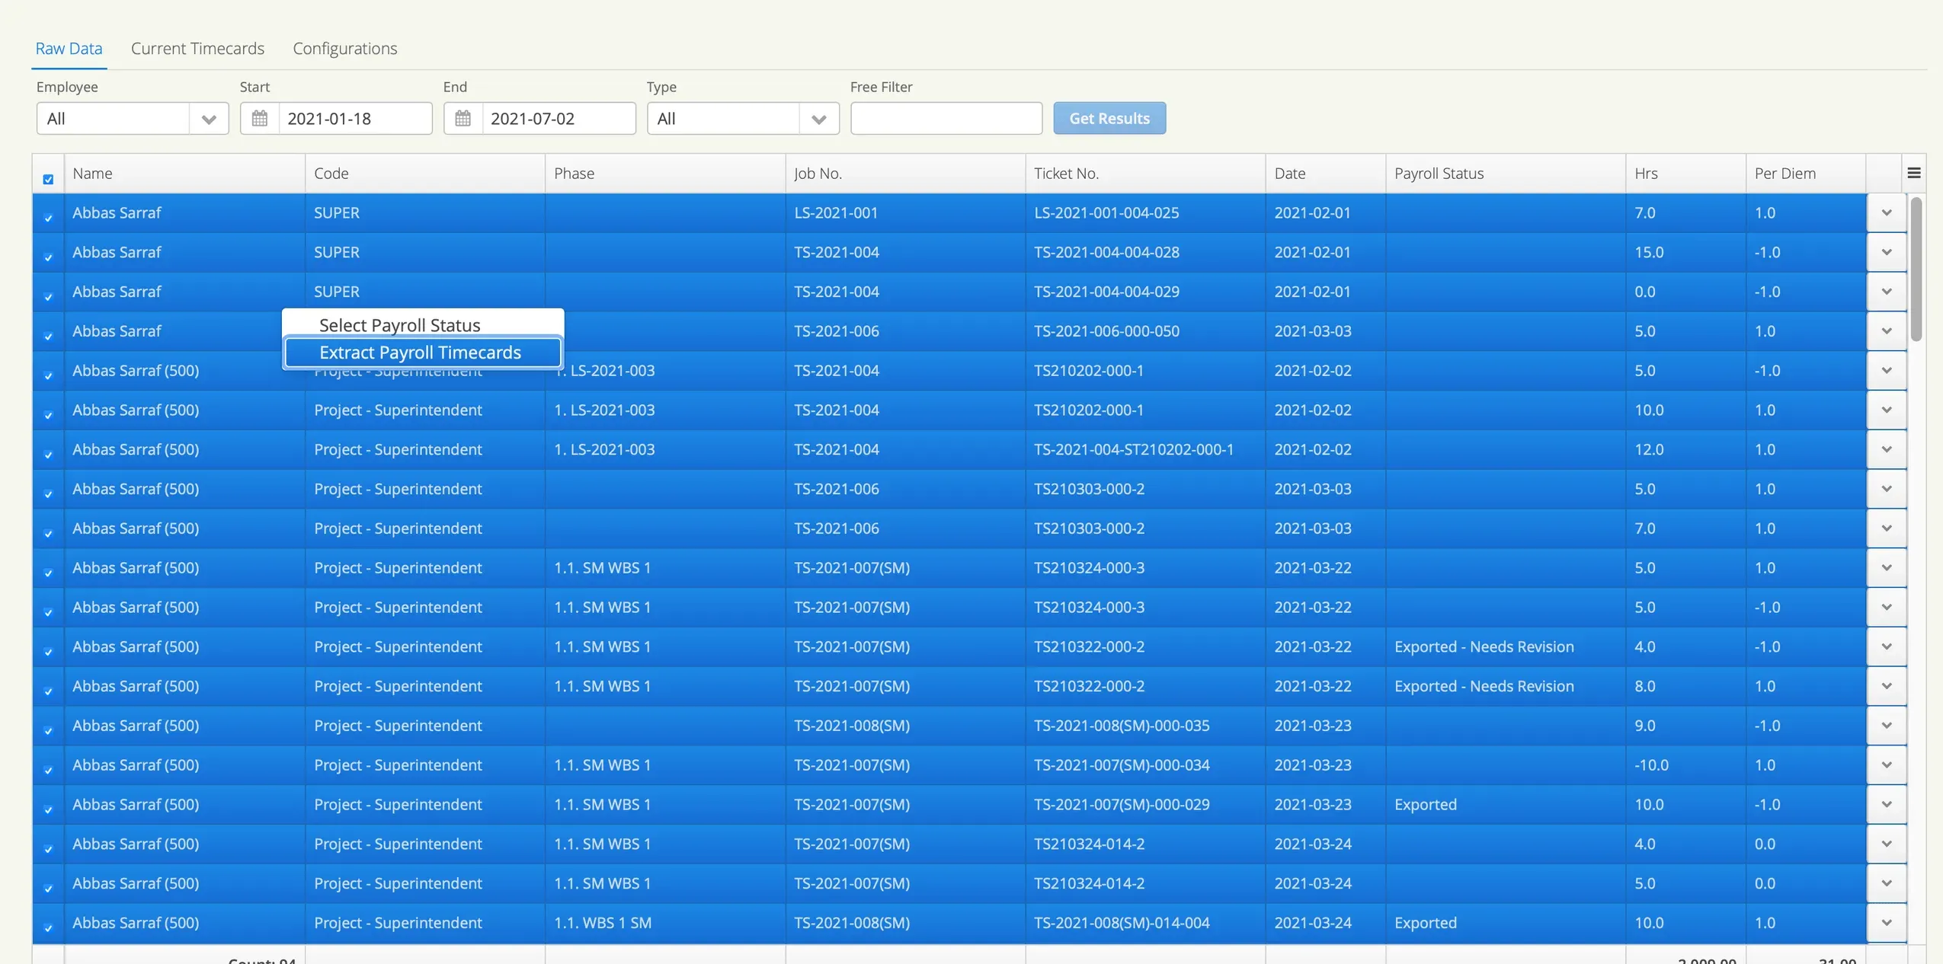Uncheck the row for ticket TS210324-014-2
The image size is (1943, 964).
(x=48, y=847)
